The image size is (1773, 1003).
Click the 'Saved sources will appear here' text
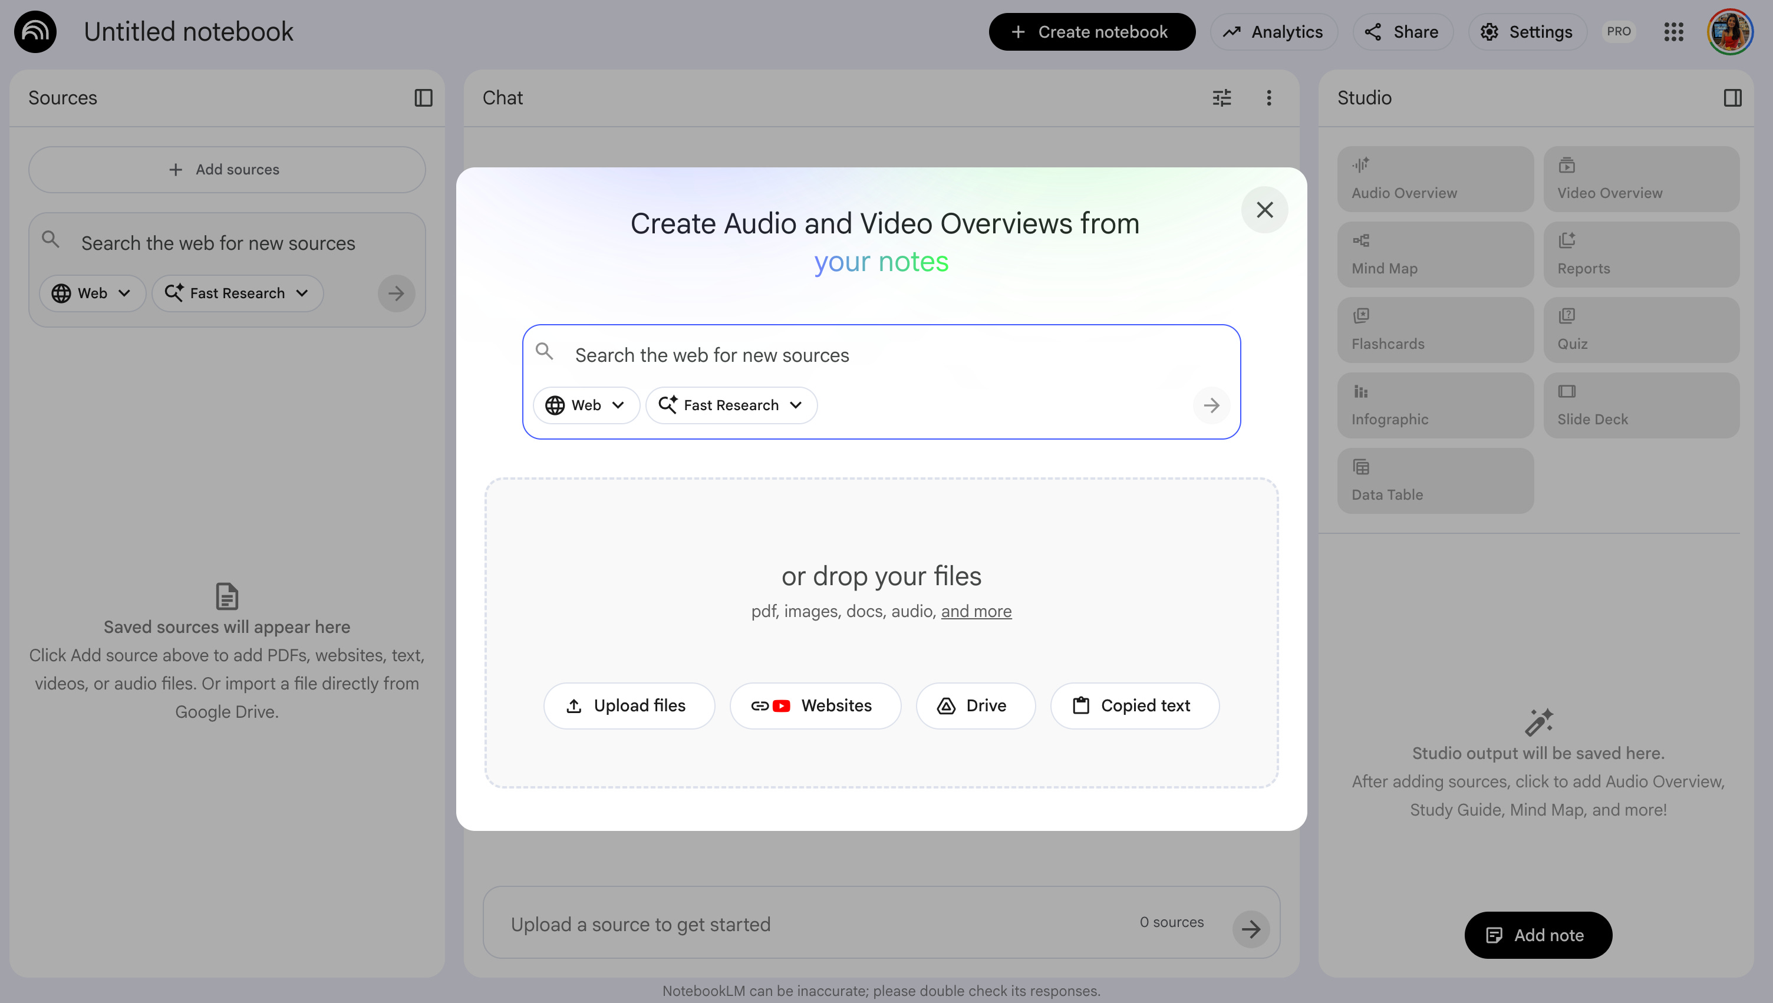[x=226, y=627]
